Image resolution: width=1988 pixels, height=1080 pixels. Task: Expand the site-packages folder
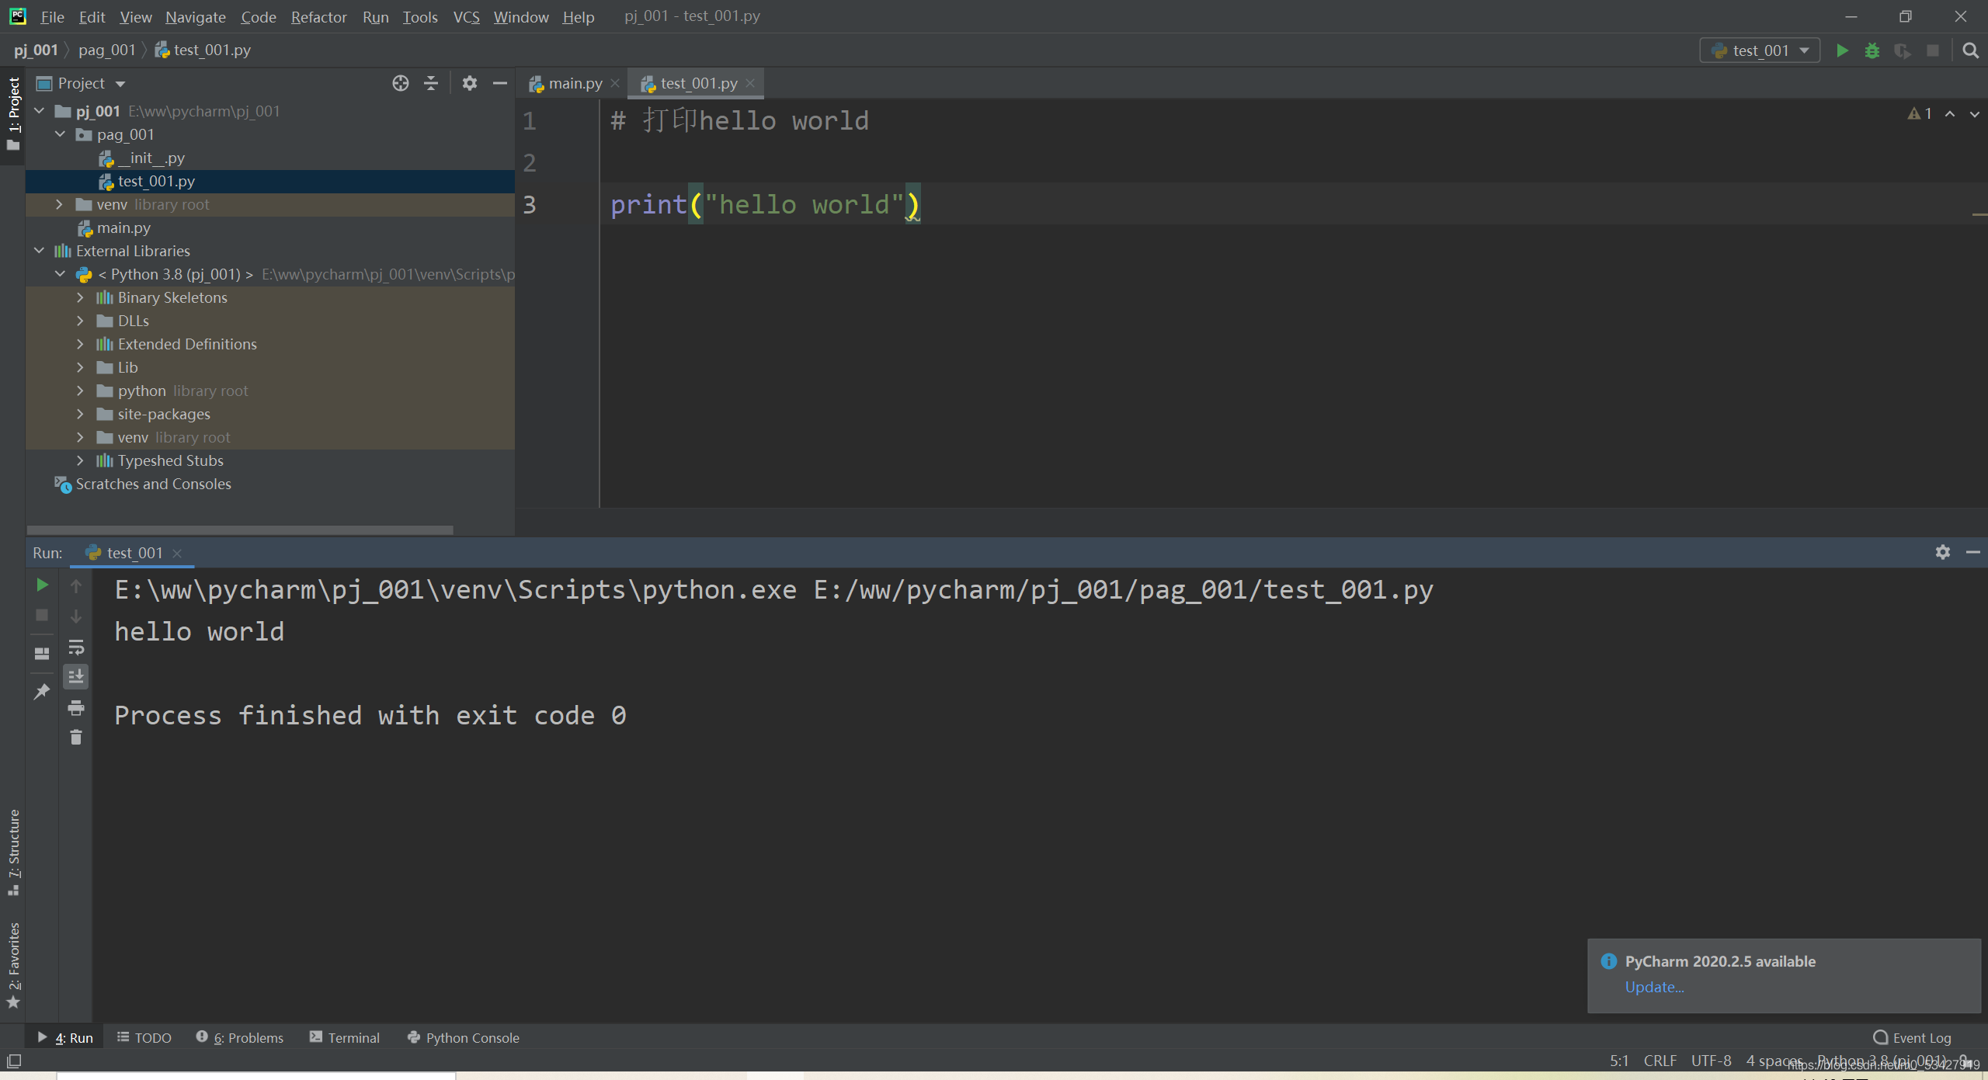click(x=80, y=414)
